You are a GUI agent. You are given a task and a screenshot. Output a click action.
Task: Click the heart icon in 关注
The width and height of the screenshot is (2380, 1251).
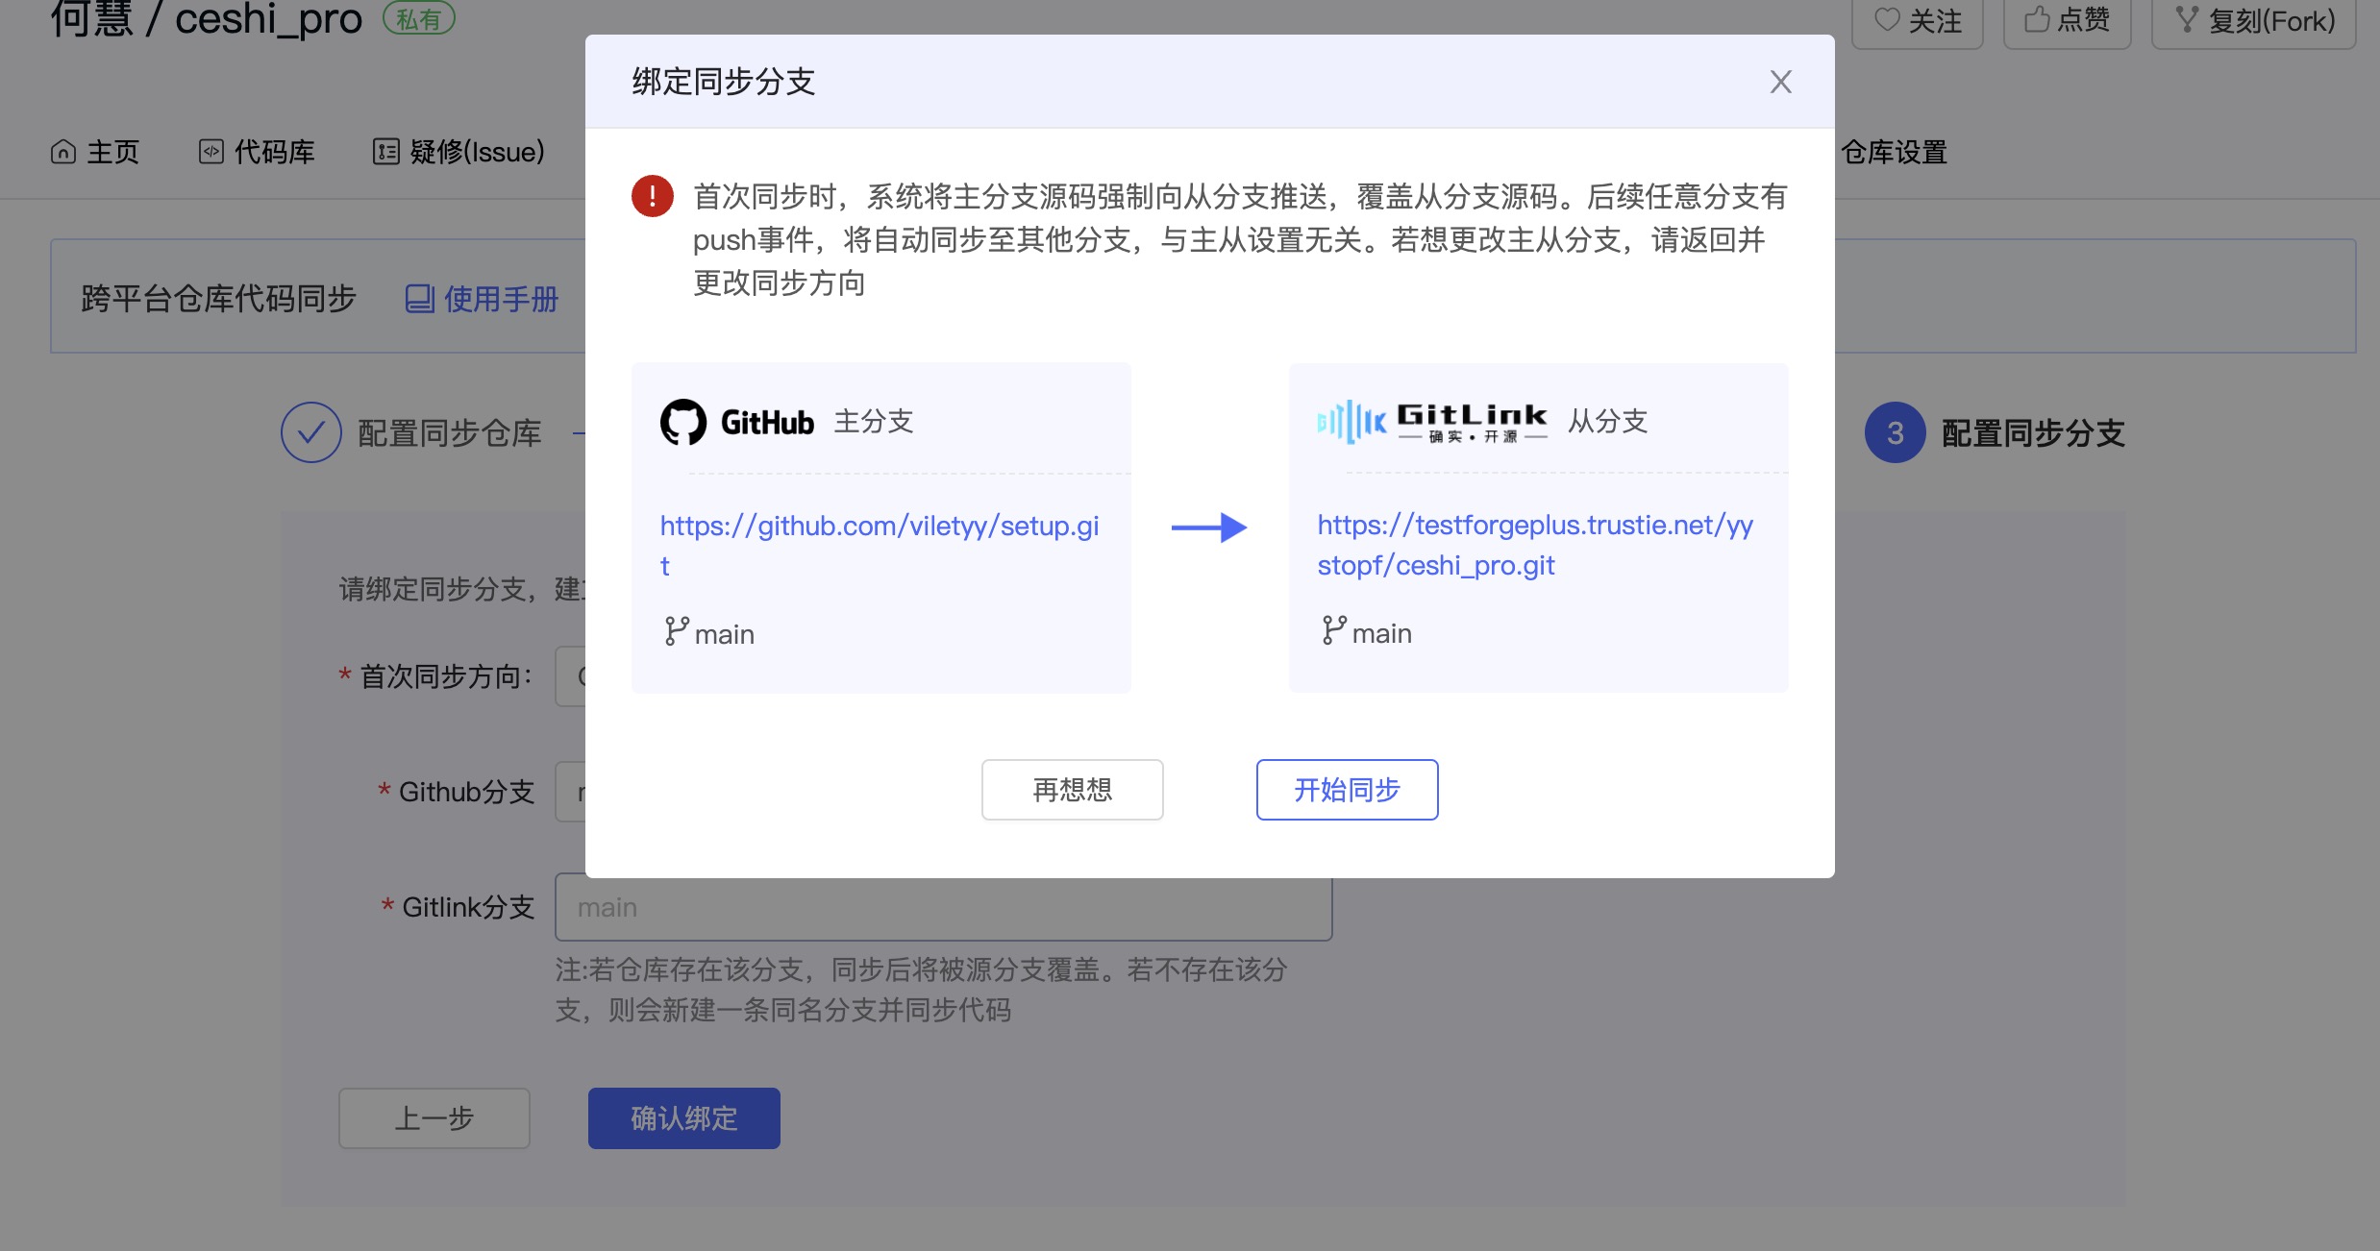pos(1888,19)
